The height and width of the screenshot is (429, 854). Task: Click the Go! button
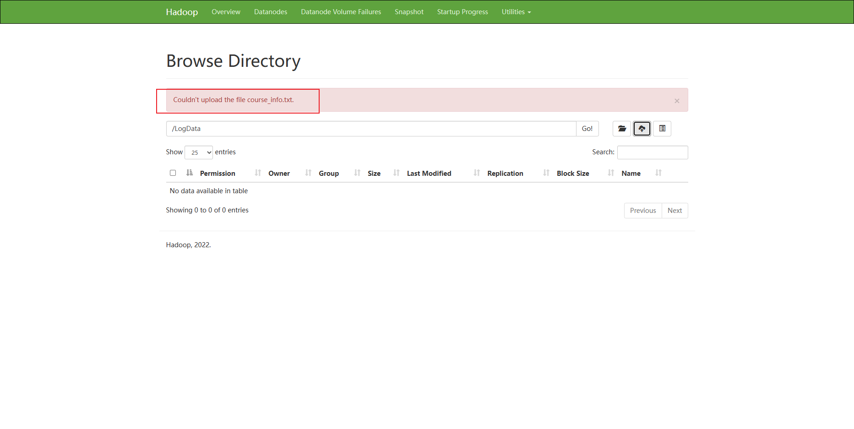[587, 129]
